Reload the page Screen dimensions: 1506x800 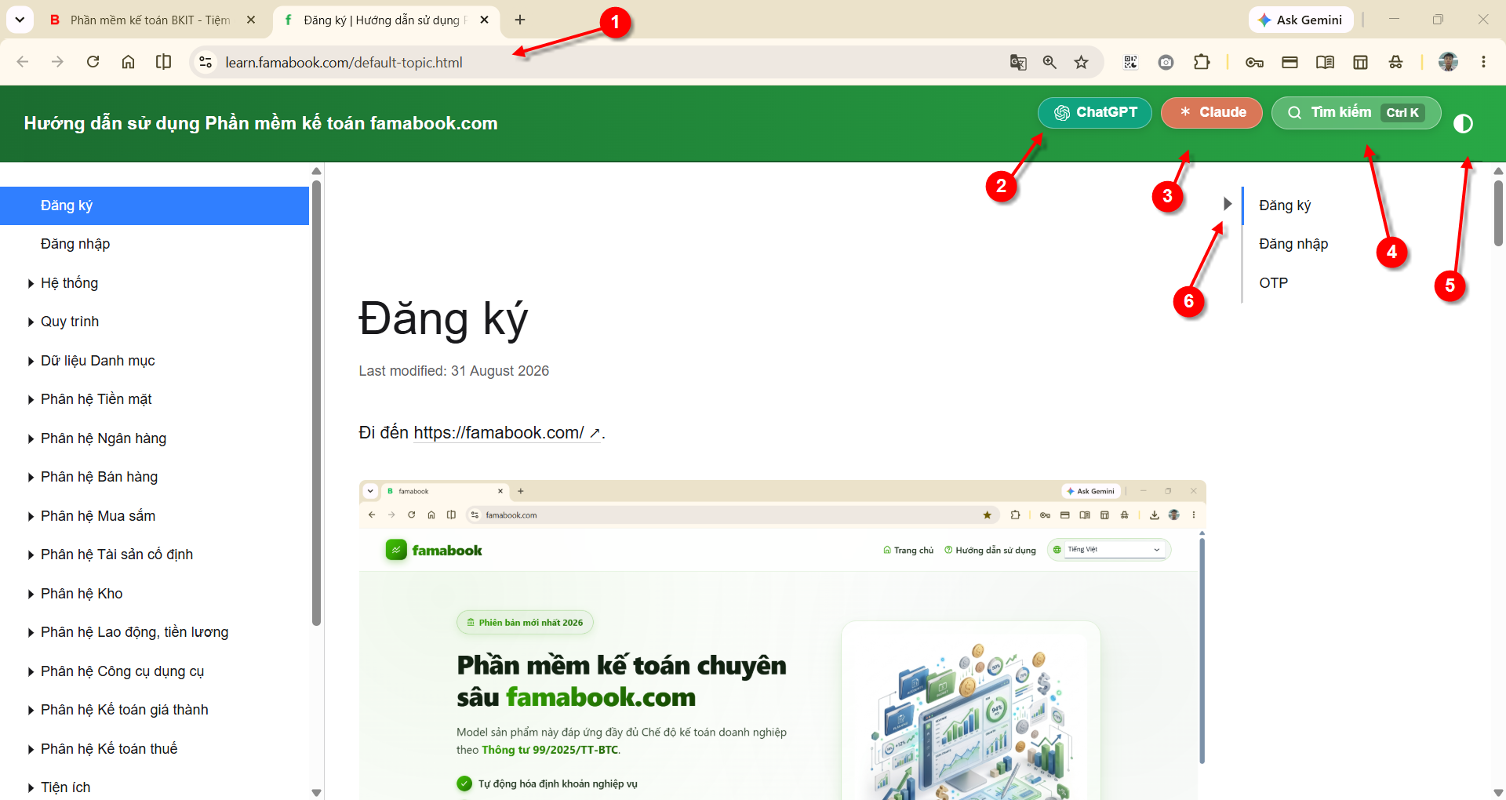[93, 62]
